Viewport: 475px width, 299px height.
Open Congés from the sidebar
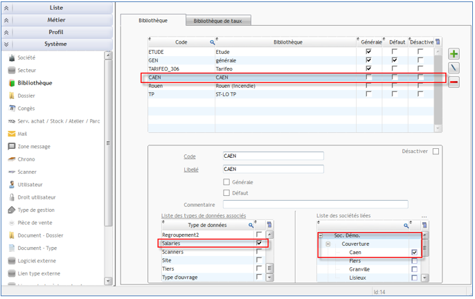(x=26, y=108)
